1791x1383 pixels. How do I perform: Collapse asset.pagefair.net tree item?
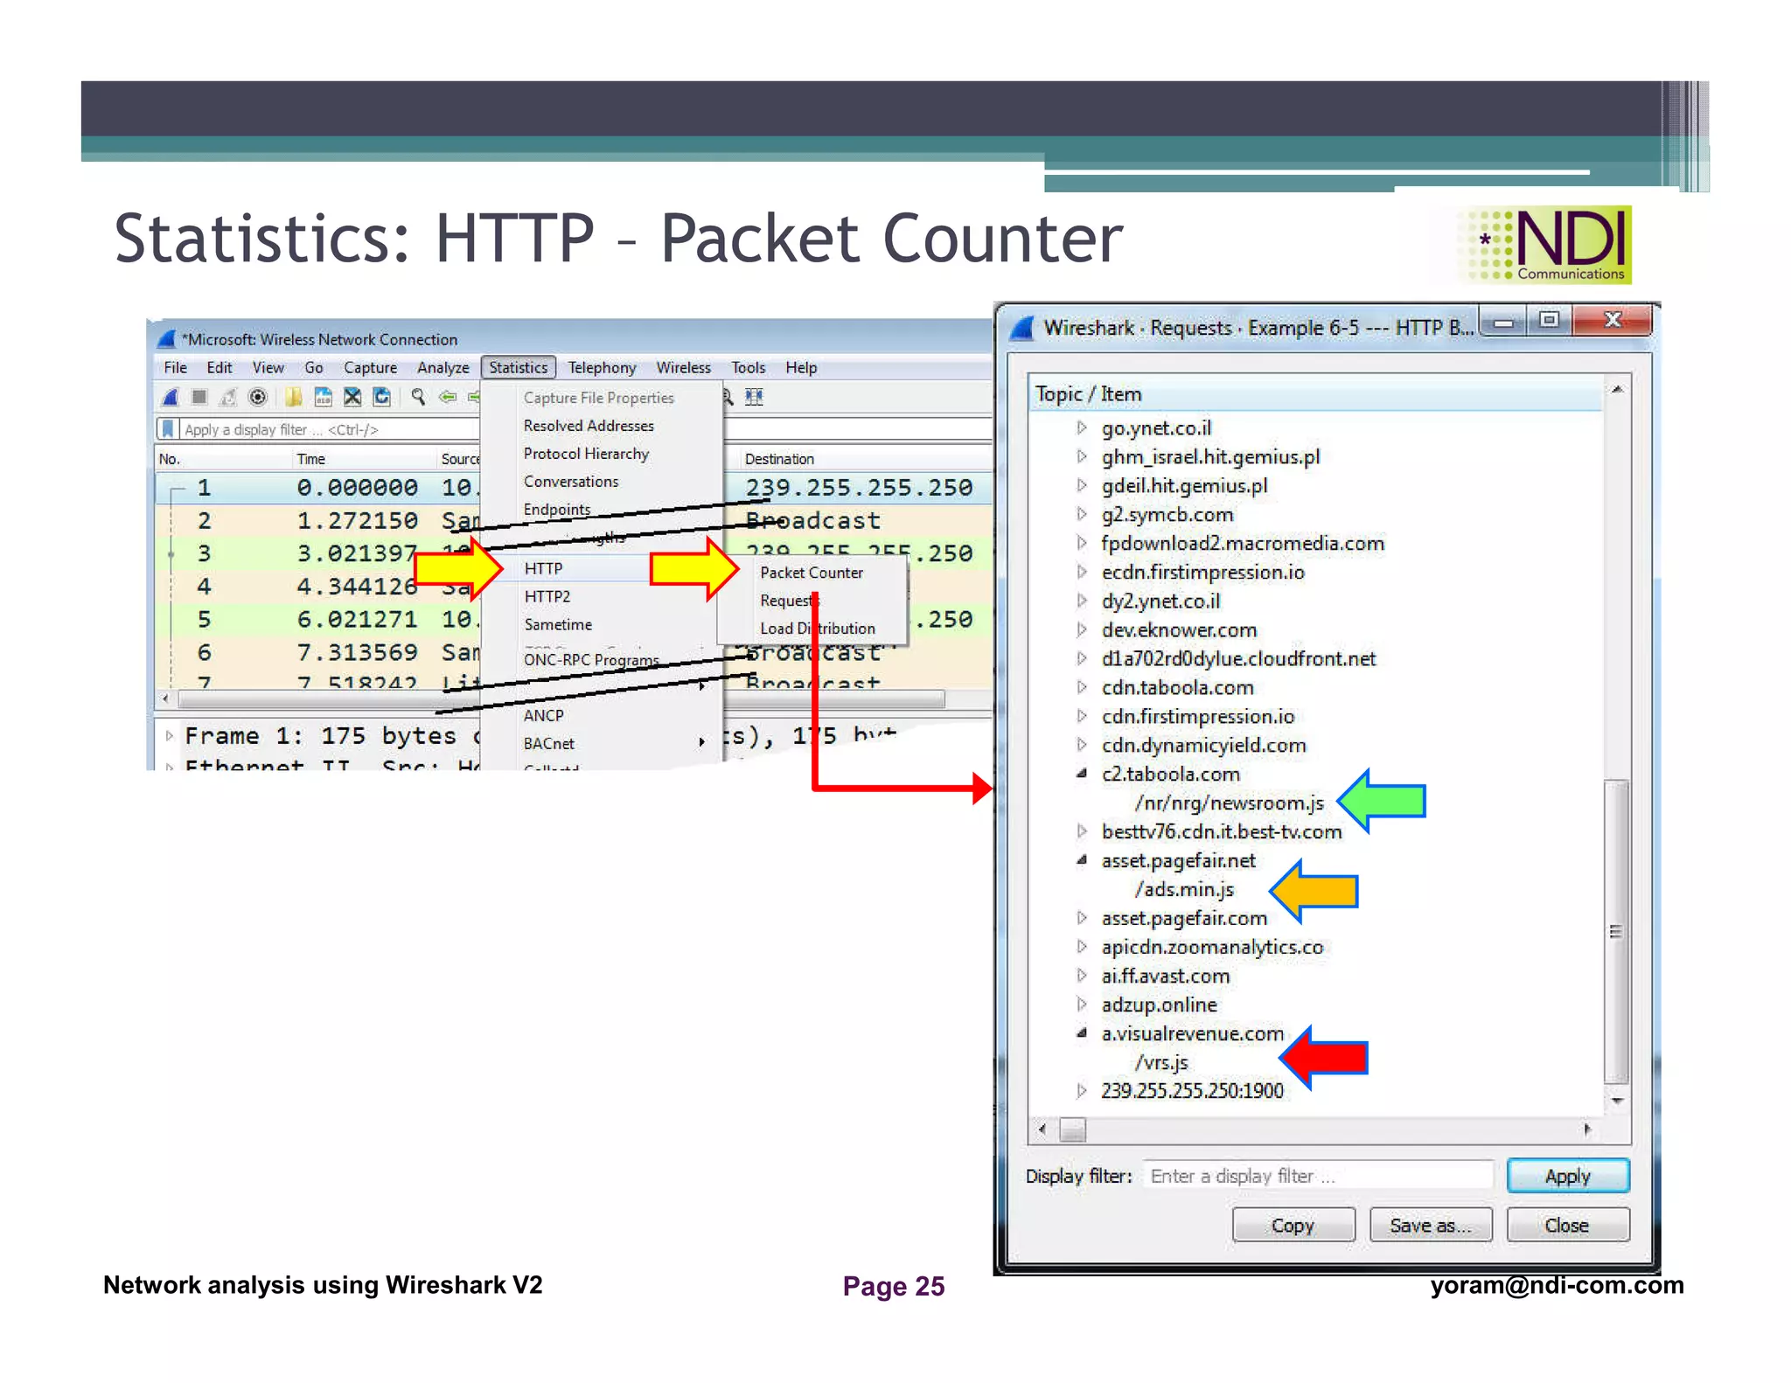(1082, 860)
